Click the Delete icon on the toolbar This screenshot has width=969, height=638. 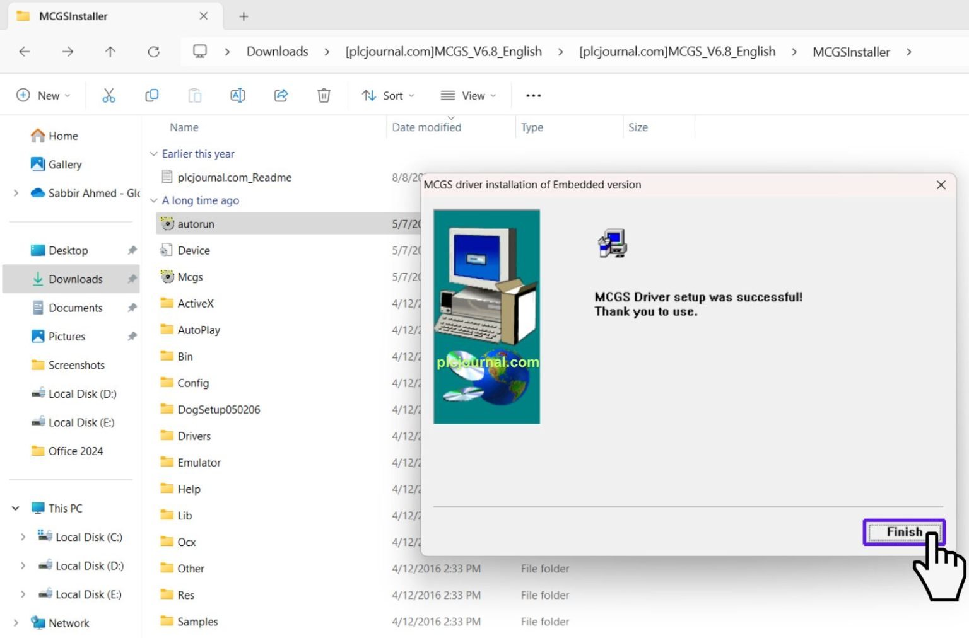coord(324,95)
